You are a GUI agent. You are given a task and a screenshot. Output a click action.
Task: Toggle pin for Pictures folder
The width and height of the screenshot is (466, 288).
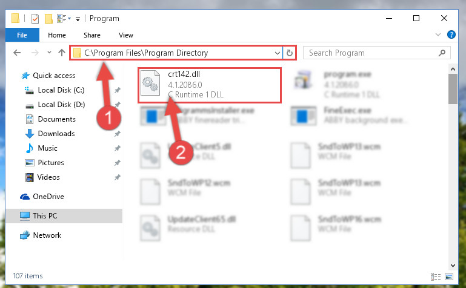click(118, 163)
